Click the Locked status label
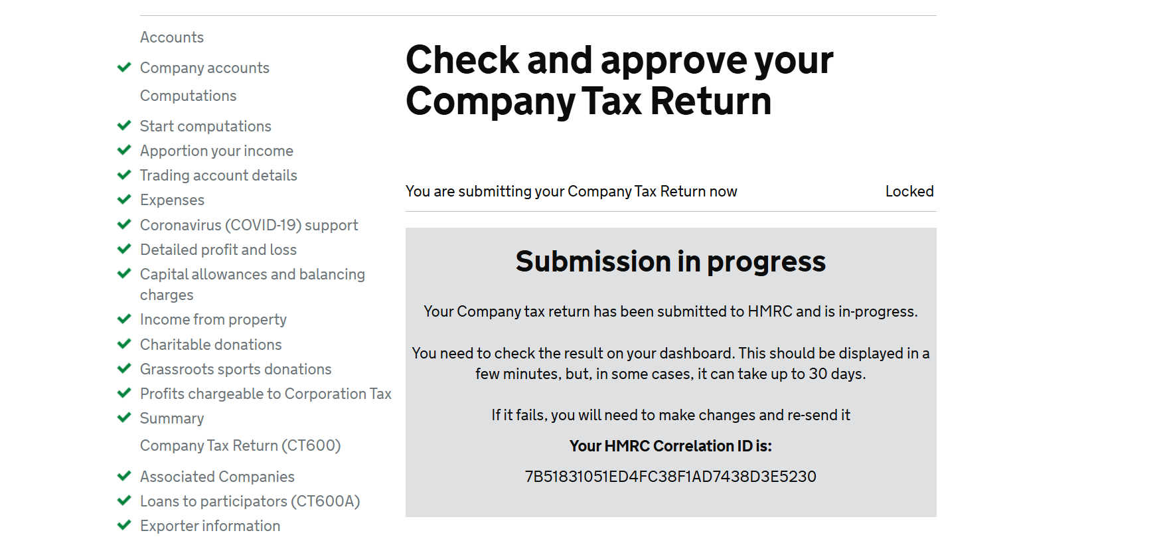1169x543 pixels. (909, 191)
